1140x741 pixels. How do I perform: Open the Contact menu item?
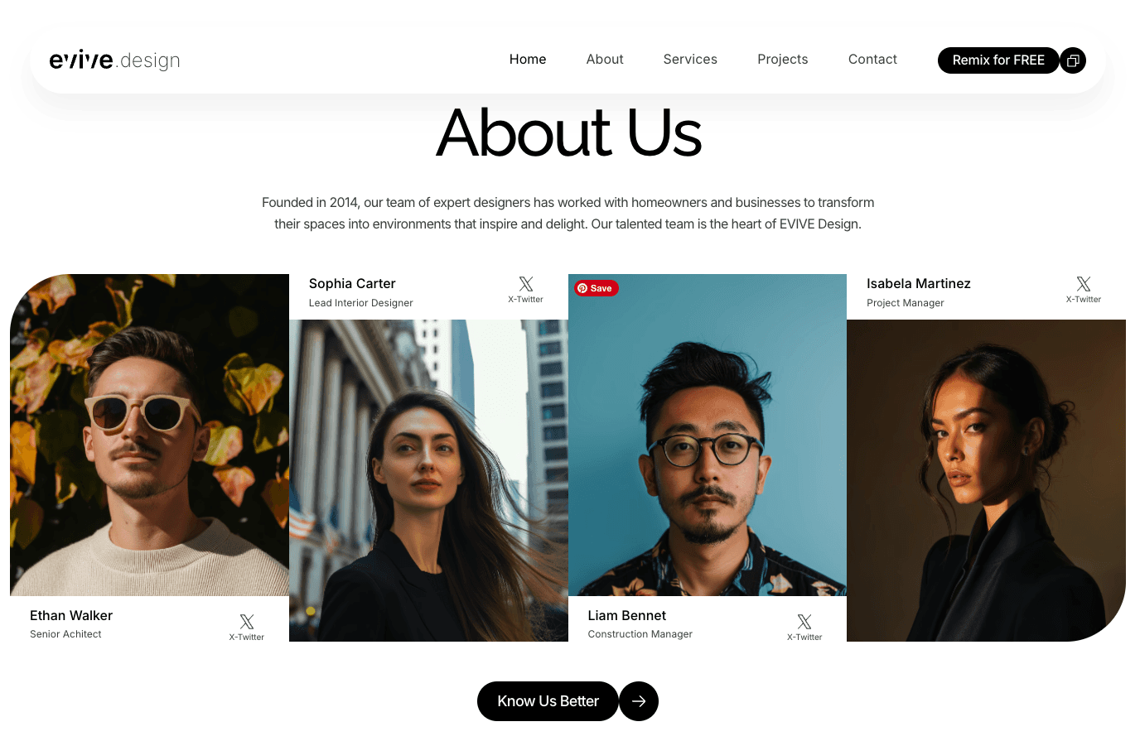click(872, 60)
